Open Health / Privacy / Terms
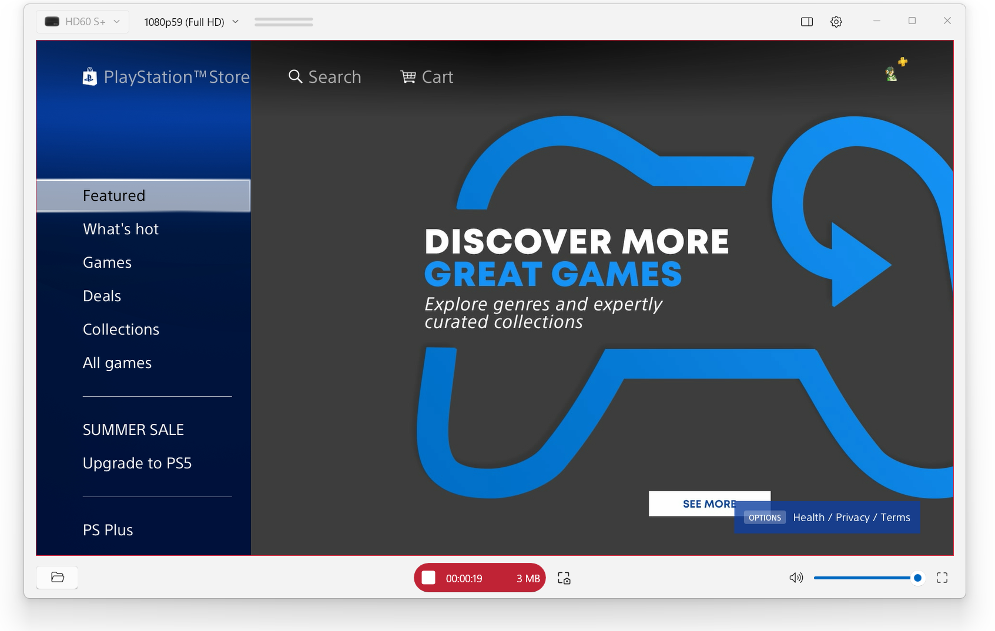This screenshot has width=995, height=631. 850,517
